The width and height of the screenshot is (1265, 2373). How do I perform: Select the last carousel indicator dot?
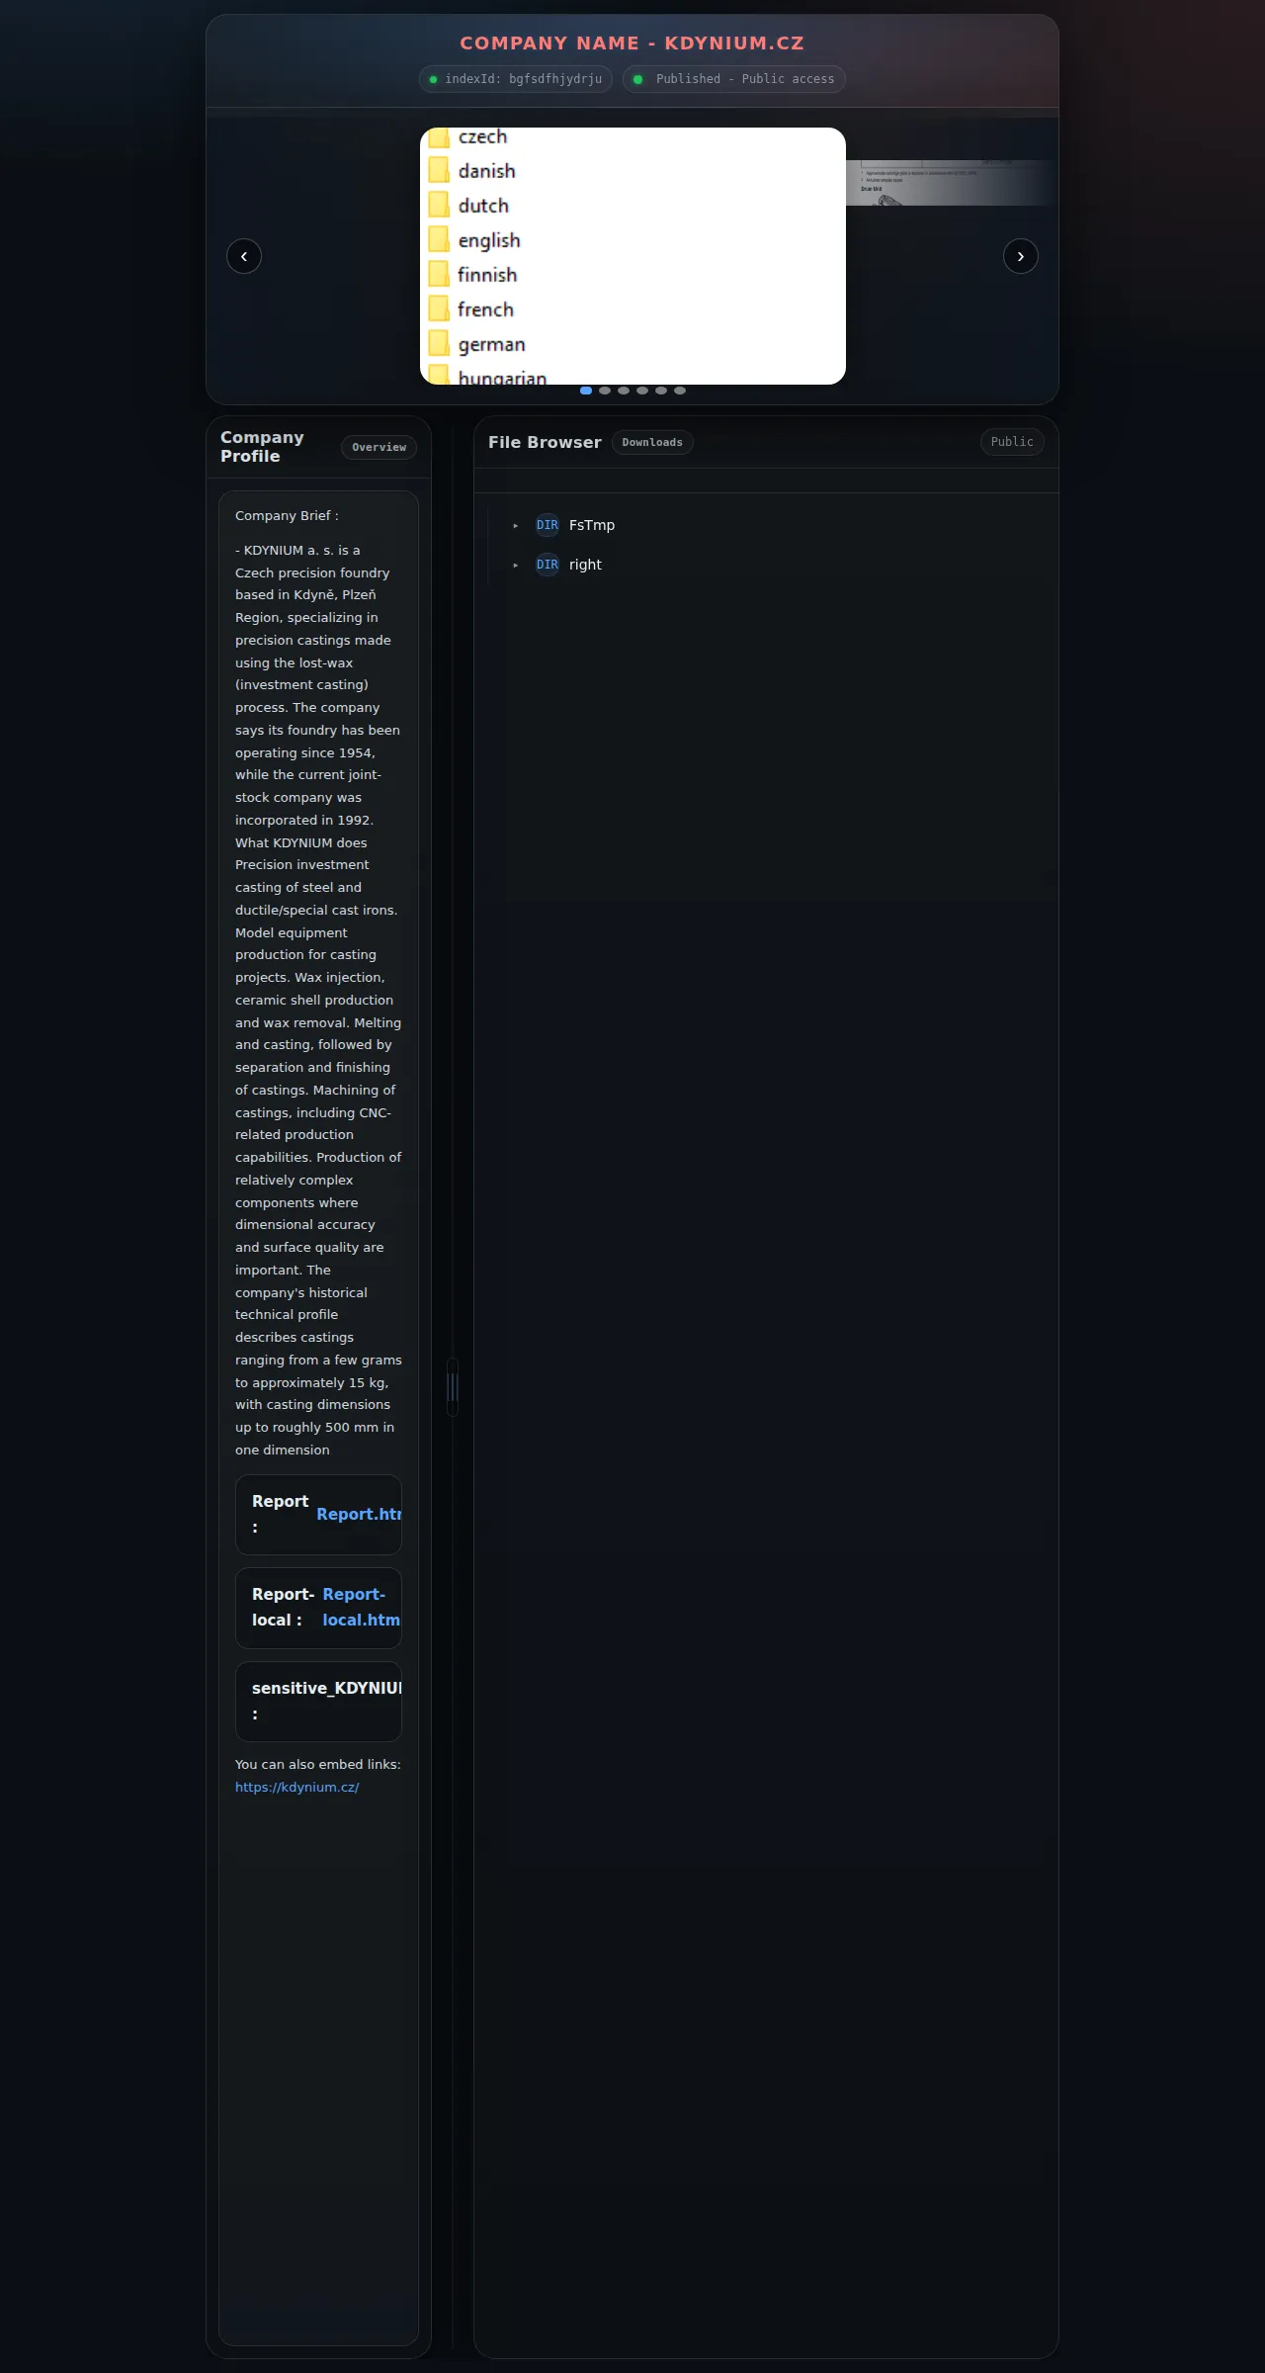680,391
